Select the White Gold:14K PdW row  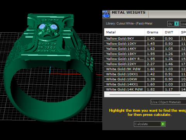145,89
